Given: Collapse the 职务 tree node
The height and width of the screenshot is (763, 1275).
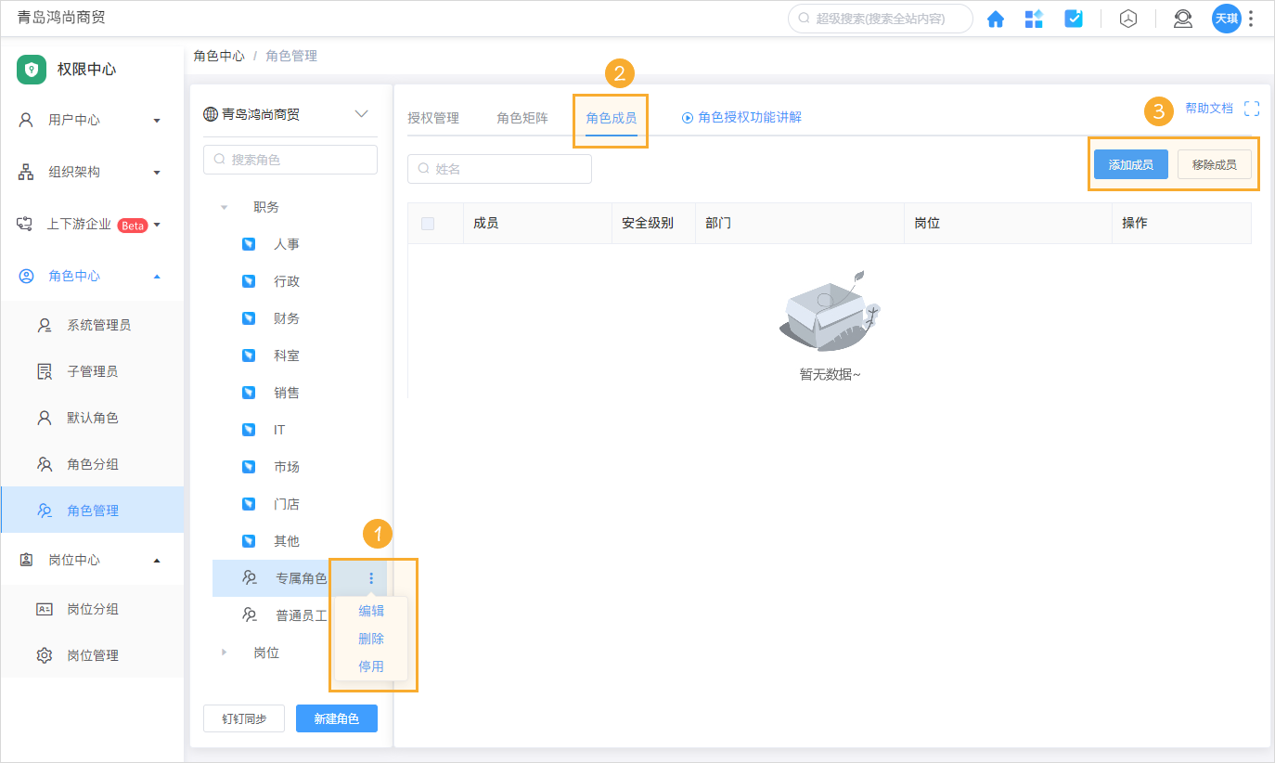Looking at the screenshot, I should (223, 206).
